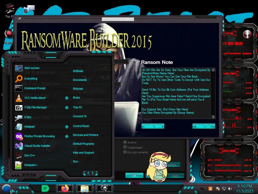Select the skull app icon on taskbar

(x=104, y=188)
